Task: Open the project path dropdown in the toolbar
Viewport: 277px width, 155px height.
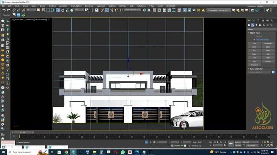Action: point(219,10)
